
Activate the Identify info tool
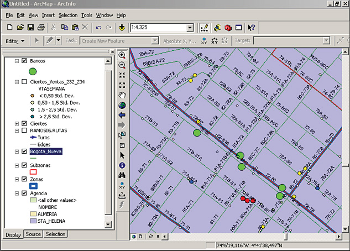tap(122, 165)
